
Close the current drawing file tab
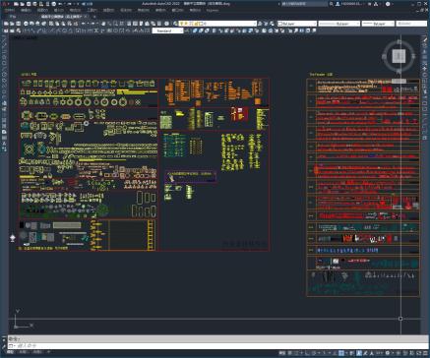tap(86, 17)
